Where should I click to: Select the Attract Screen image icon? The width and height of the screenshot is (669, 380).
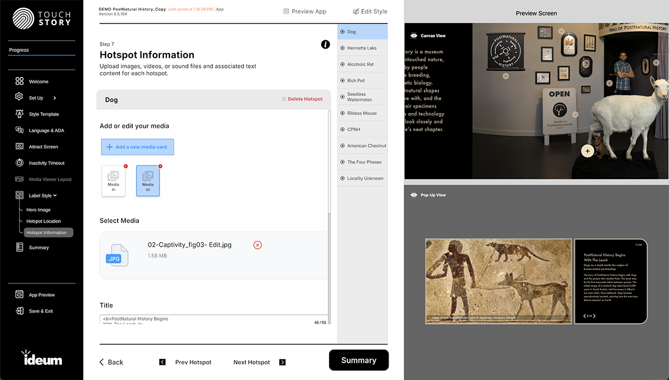pos(18,146)
